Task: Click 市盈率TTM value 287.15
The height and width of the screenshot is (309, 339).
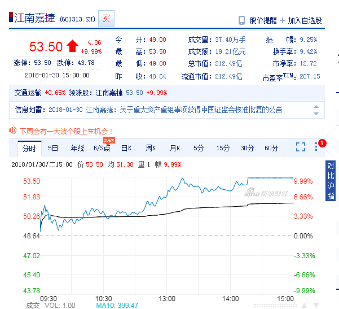Action: 310,76
